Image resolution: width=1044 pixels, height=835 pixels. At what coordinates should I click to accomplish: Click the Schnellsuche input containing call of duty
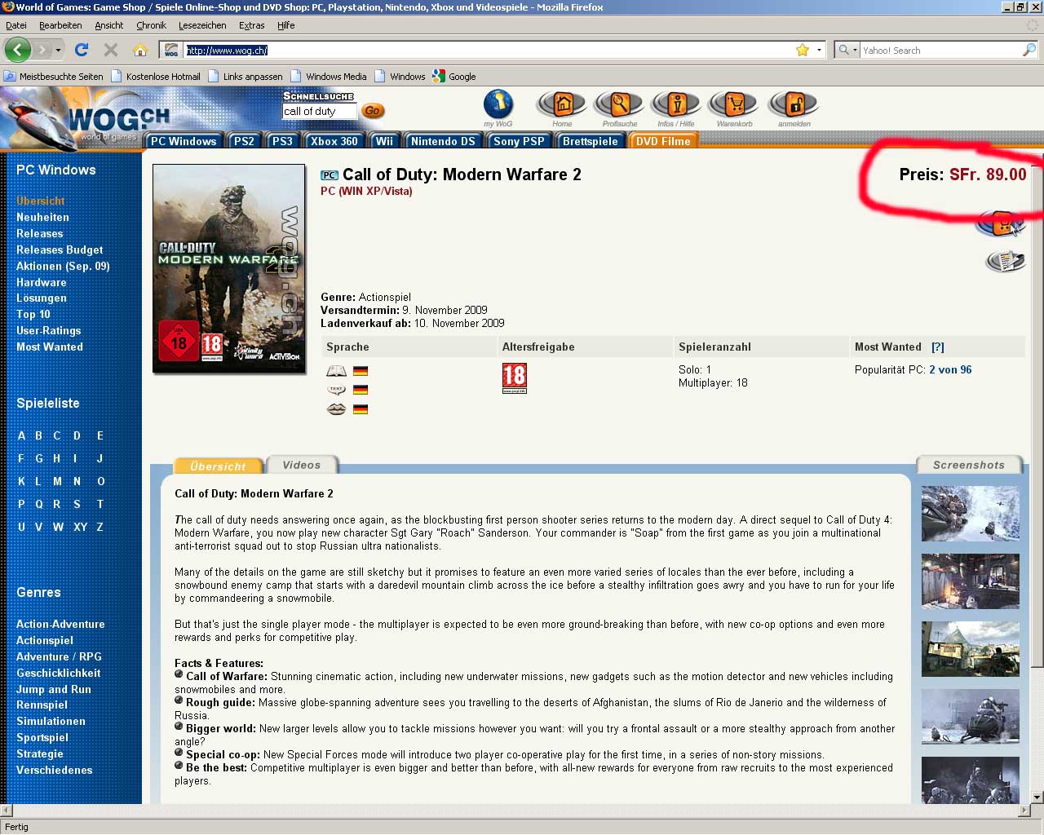coord(319,111)
